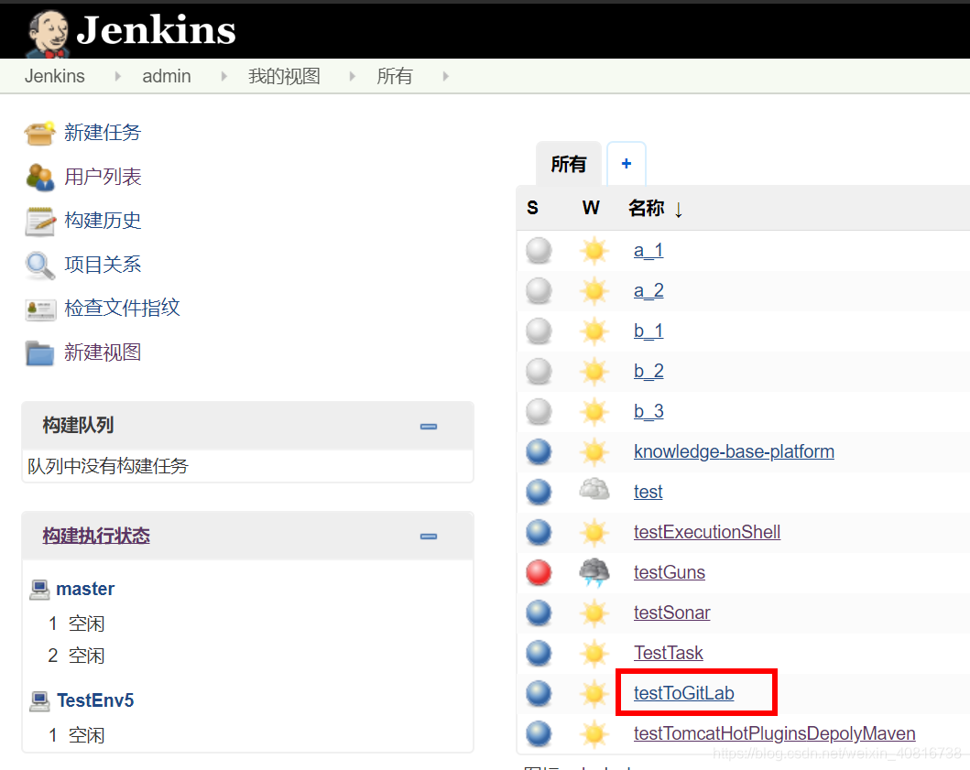
Task: Click the blue status ball for knowledge-base-platform
Action: click(539, 452)
